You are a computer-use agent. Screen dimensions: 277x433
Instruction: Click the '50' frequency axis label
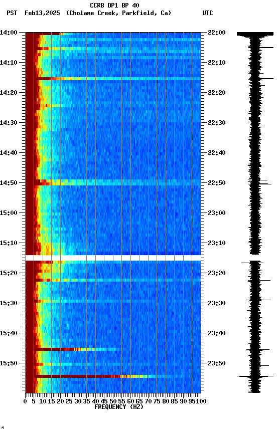(x=113, y=402)
